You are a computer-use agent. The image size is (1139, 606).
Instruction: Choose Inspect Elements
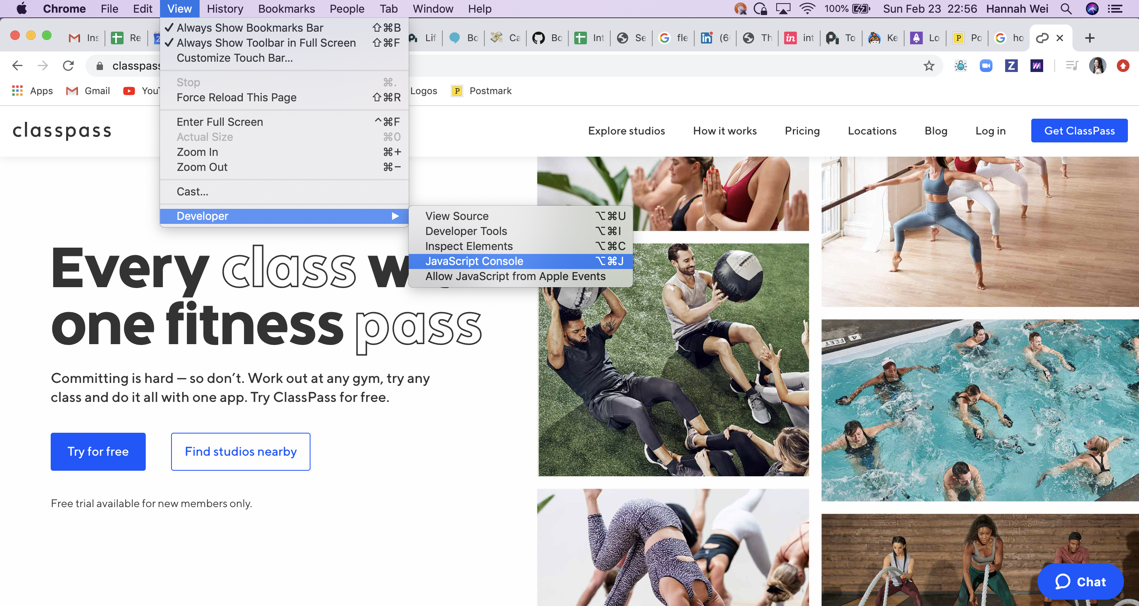click(x=520, y=246)
